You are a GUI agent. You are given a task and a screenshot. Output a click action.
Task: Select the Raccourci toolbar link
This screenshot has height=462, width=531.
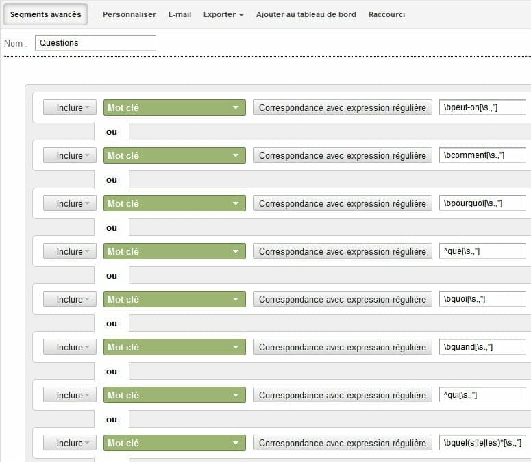(x=386, y=14)
